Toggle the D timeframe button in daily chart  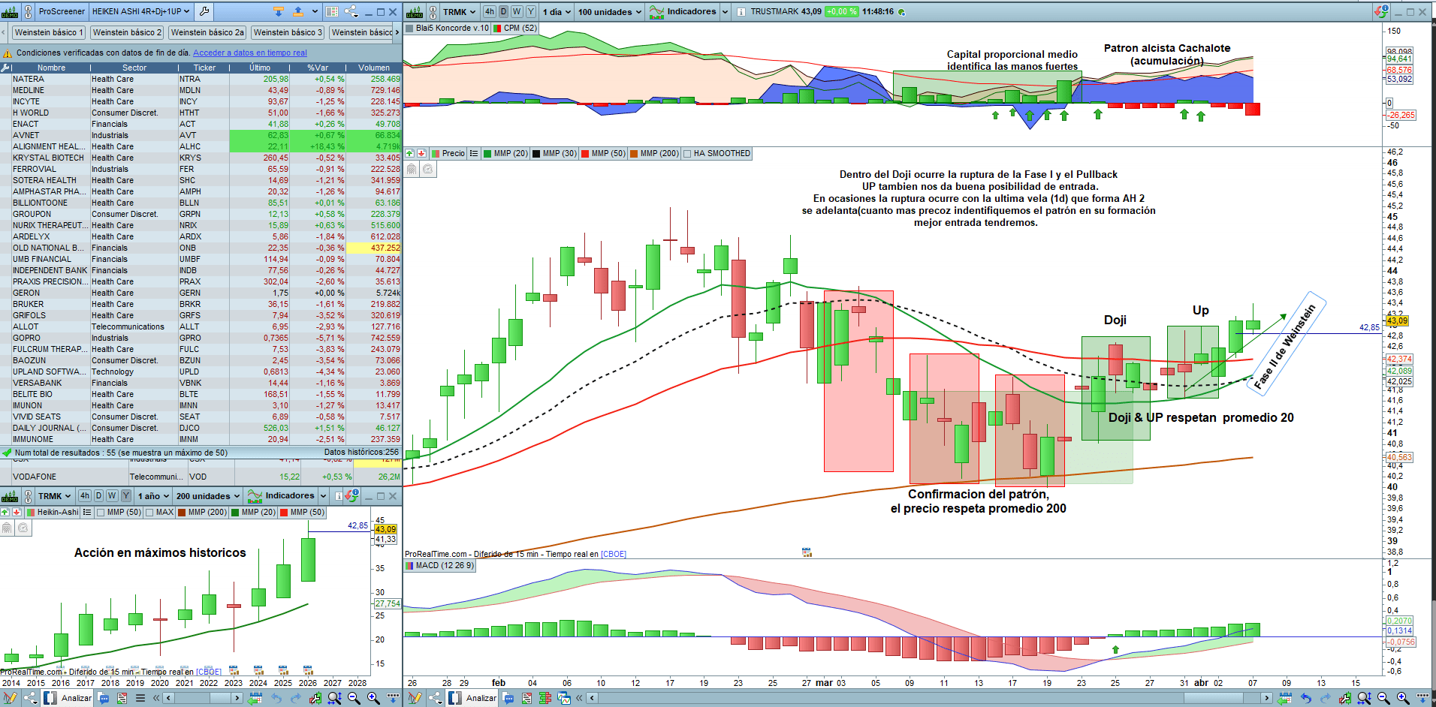503,11
